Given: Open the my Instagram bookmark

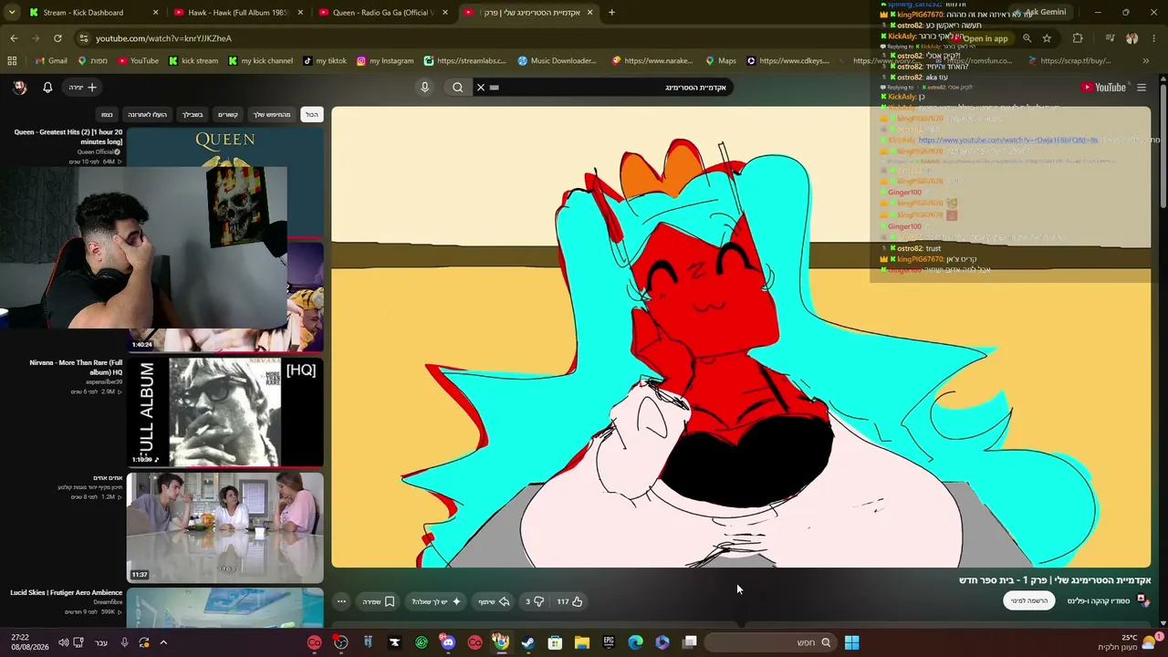Looking at the screenshot, I should (385, 61).
